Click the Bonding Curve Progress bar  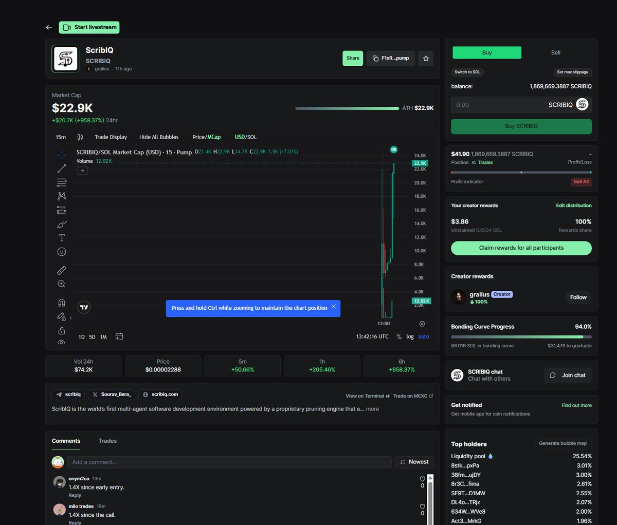(521, 337)
